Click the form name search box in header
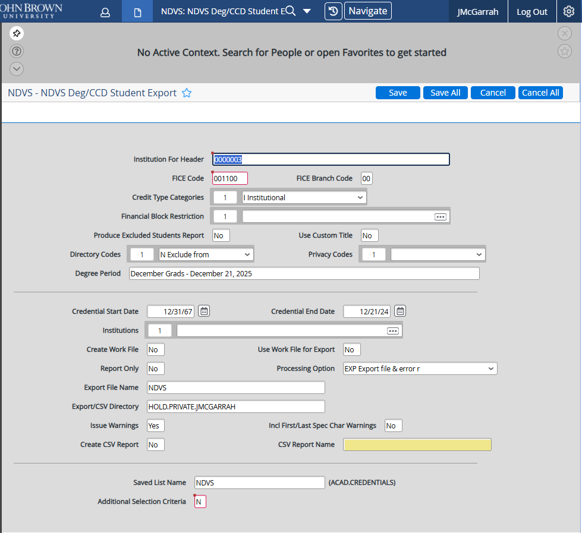The image size is (582, 533). [x=223, y=11]
